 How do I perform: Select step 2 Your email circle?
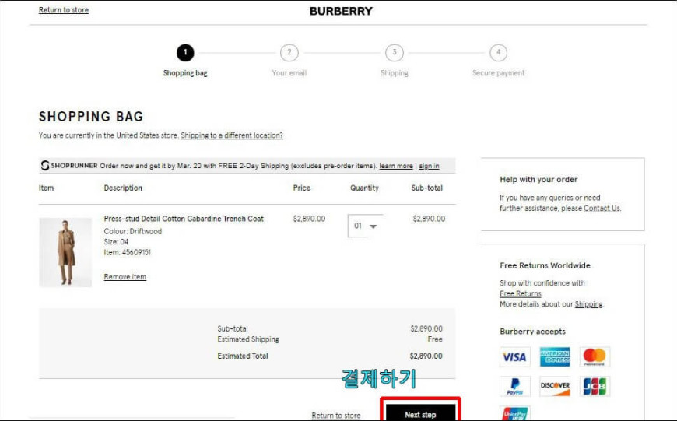coord(289,53)
